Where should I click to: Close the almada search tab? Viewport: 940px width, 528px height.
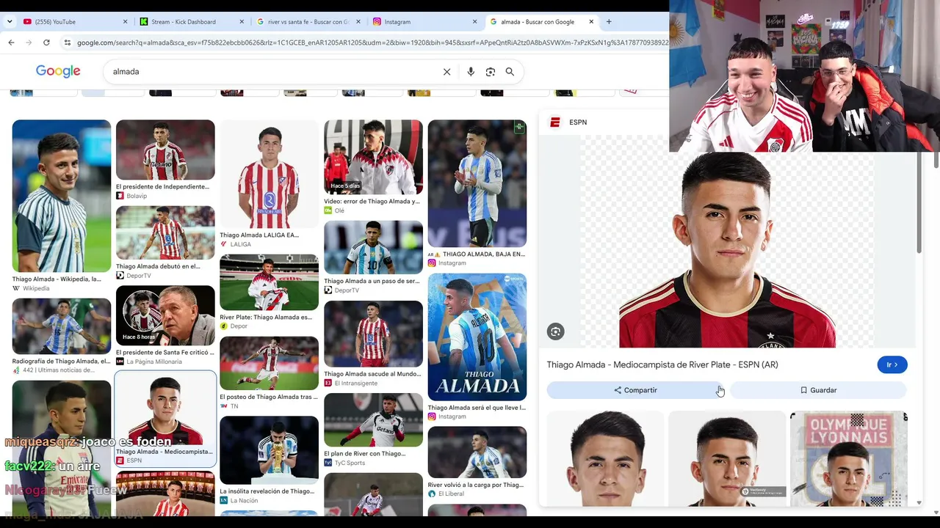coord(591,22)
